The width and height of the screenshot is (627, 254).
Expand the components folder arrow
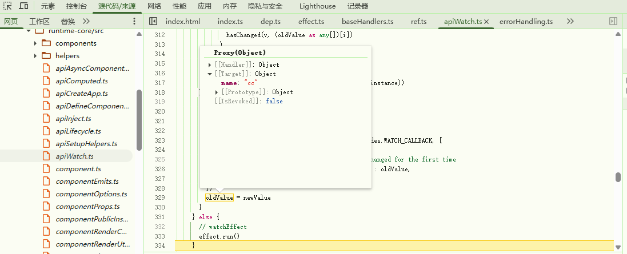coord(35,43)
